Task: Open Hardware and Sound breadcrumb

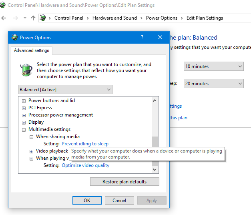Action: (114, 18)
